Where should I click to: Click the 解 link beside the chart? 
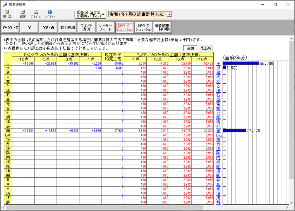tap(218, 202)
